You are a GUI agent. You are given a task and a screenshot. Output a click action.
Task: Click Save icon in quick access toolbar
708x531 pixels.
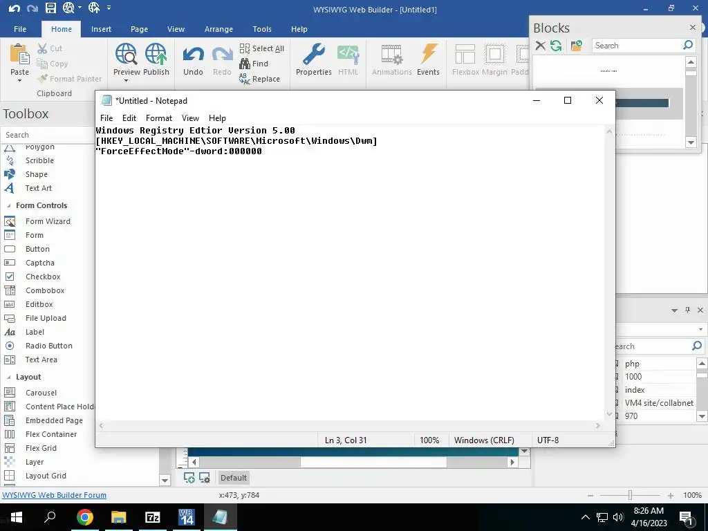(50, 8)
